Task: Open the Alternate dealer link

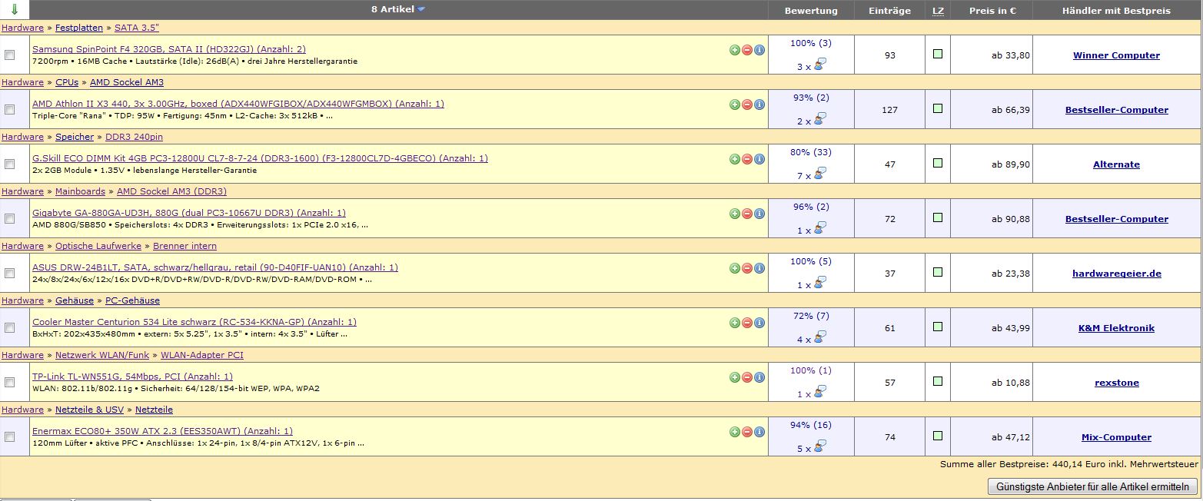Action: click(1116, 164)
